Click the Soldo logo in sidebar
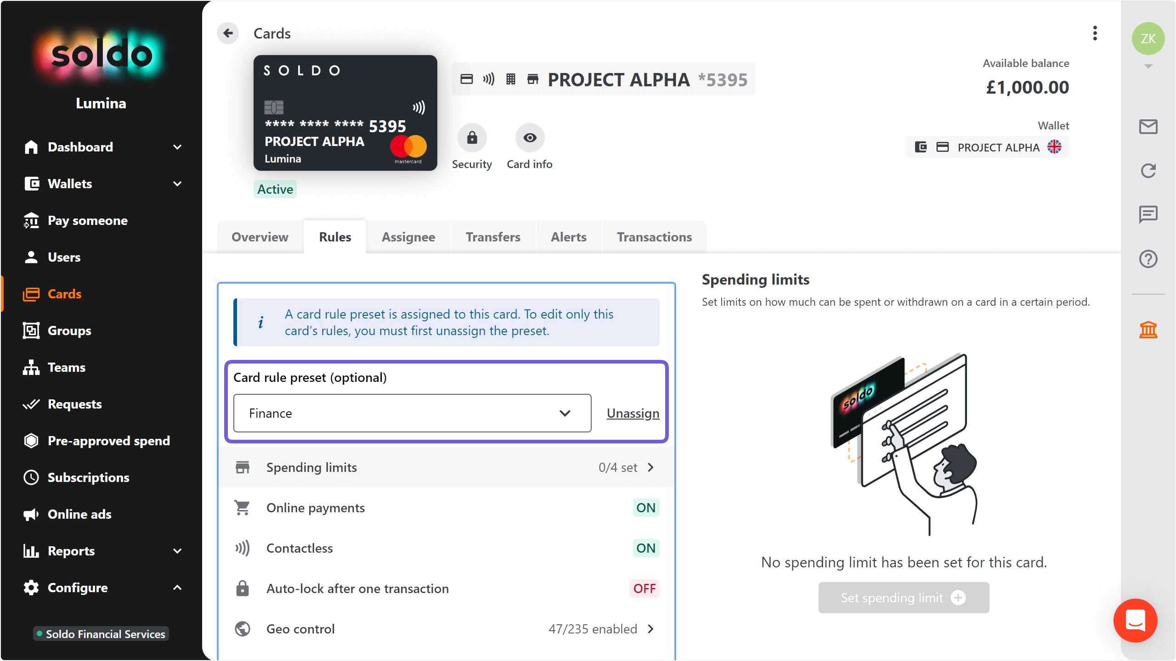The width and height of the screenshot is (1176, 661). coord(101,55)
